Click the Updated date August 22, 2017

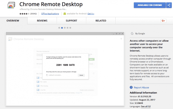point(147,100)
